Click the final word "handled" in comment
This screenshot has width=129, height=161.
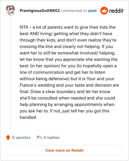pos(28,117)
